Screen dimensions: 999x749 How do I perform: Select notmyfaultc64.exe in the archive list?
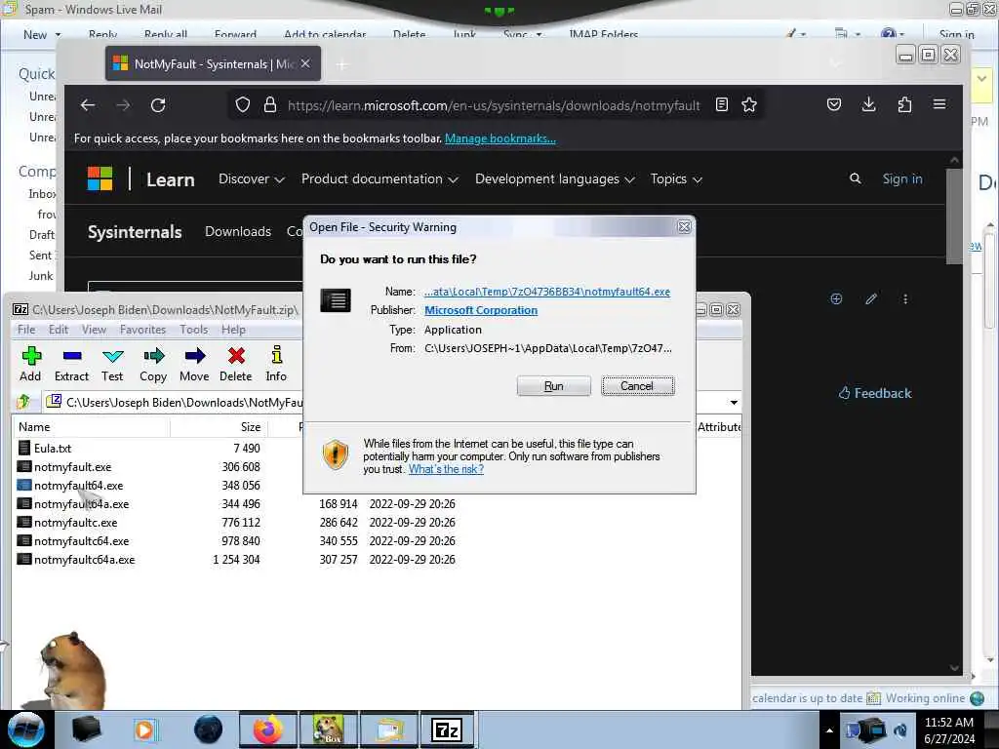[x=81, y=540]
